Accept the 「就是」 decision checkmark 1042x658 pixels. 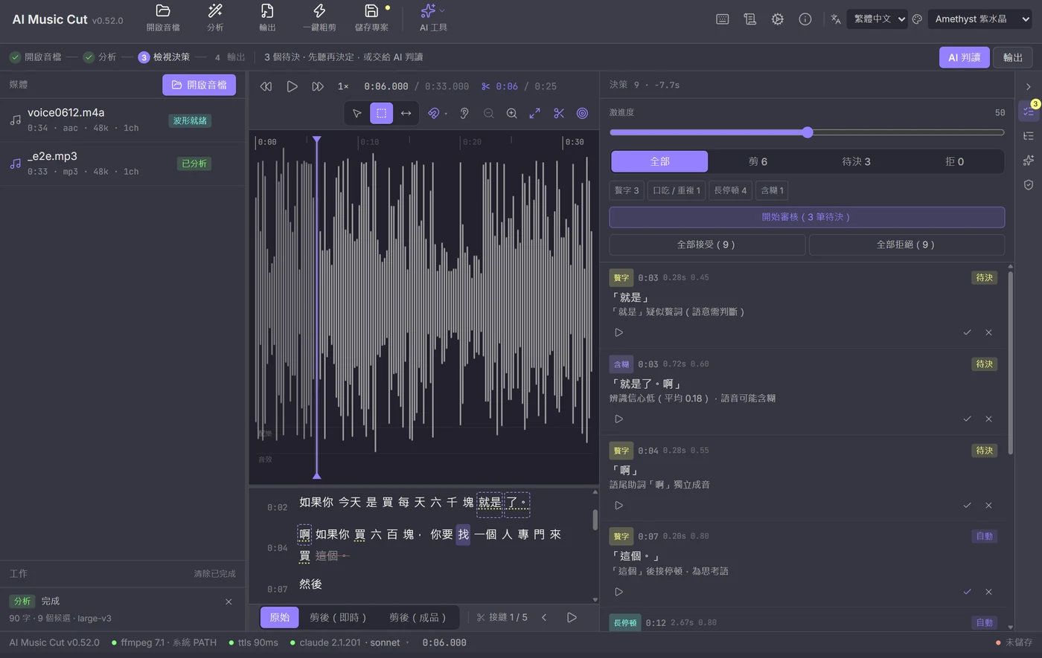(967, 332)
